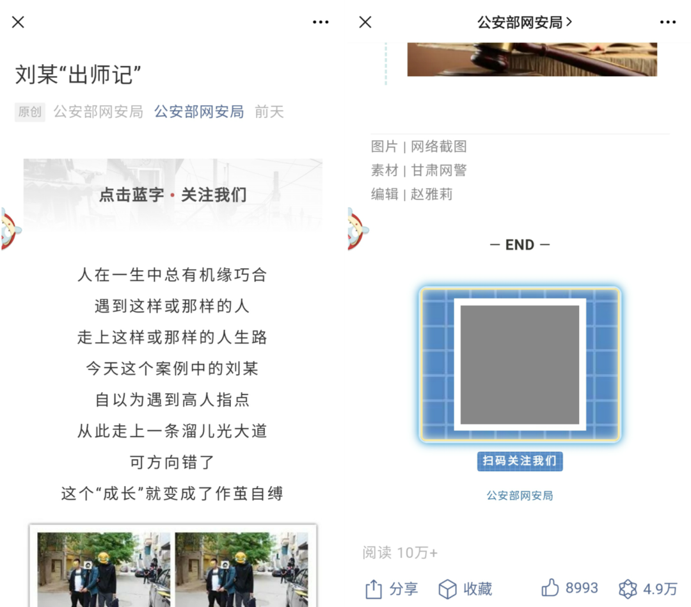Click the floating mascot icon on left article
The width and height of the screenshot is (691, 607).
pos(10,229)
